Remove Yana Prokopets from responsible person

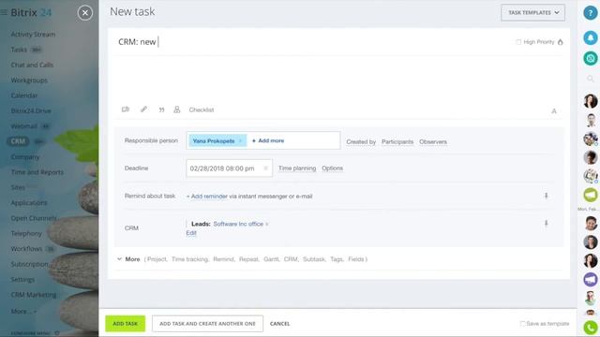240,141
